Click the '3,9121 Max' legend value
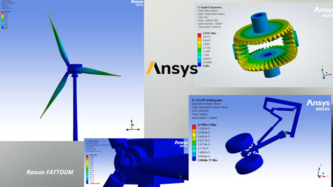This screenshot has height=187, width=333. (209, 33)
